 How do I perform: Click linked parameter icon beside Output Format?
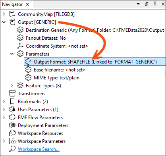point(28,62)
